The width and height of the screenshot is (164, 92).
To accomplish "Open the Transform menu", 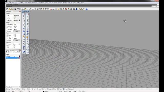I will click(41, 3).
